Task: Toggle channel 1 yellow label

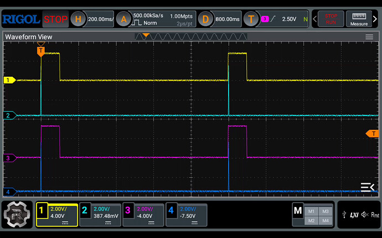Action: pyautogui.click(x=8, y=81)
